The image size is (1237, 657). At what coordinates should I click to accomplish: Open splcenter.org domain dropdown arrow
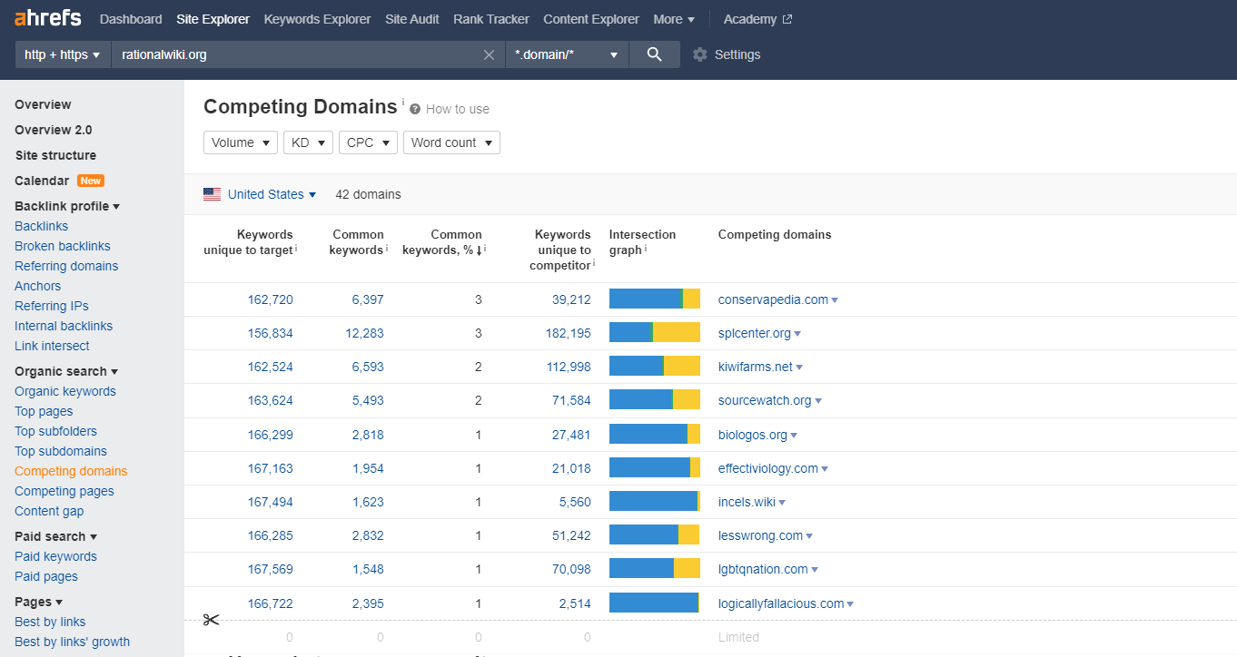click(x=797, y=334)
